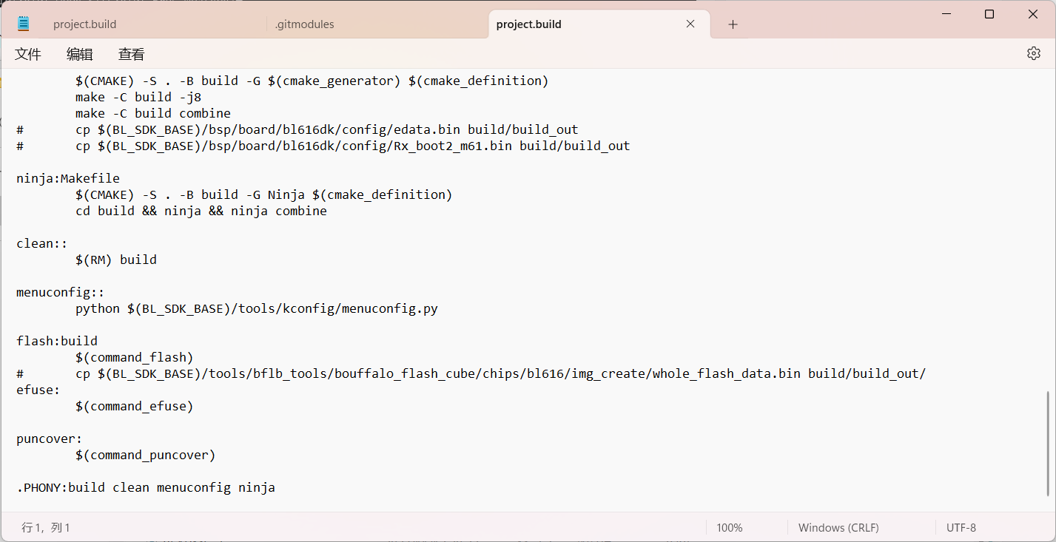Click the 'clean::' target line
Viewport: 1056px width, 542px height.
(x=42, y=243)
